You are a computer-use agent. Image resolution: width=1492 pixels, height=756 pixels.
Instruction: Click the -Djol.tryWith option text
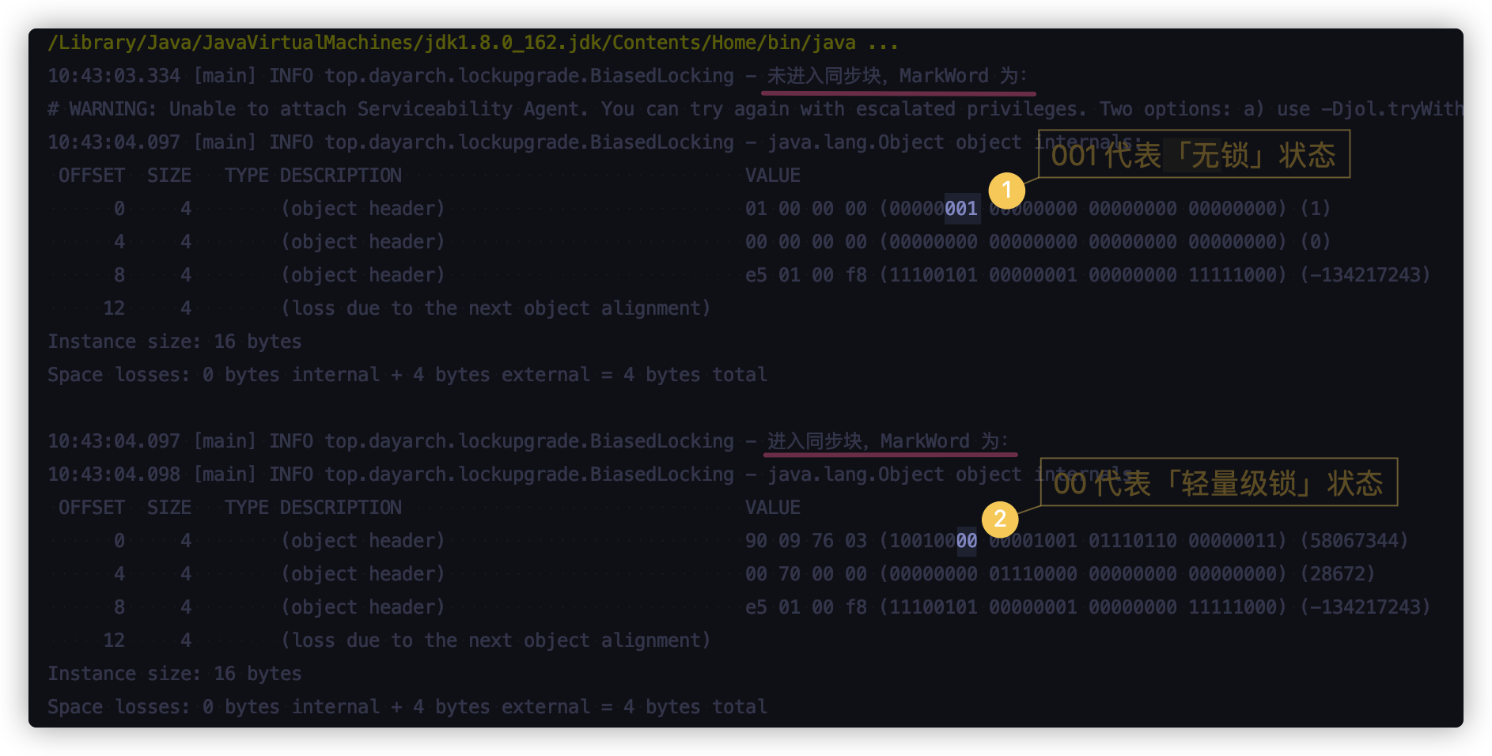1392,109
